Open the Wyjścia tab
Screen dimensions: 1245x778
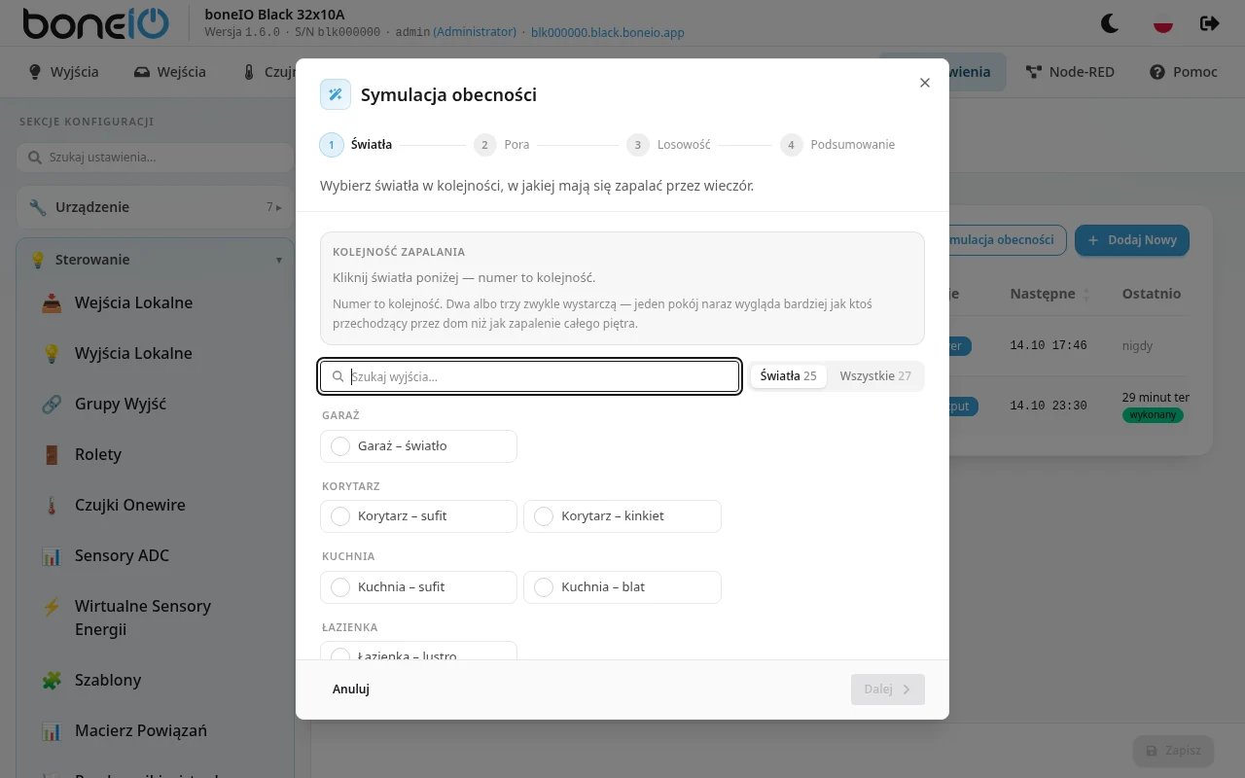64,72
